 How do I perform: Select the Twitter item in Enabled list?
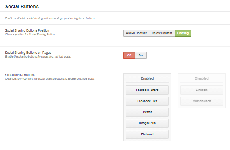(147, 112)
